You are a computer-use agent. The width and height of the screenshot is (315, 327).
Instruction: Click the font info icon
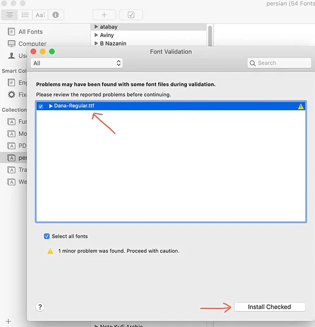[56, 15]
